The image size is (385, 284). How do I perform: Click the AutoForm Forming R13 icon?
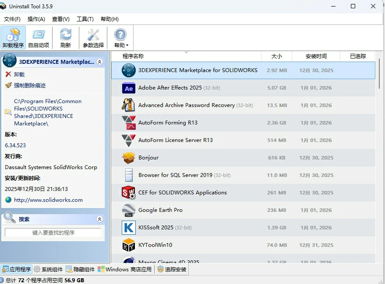pyautogui.click(x=129, y=123)
